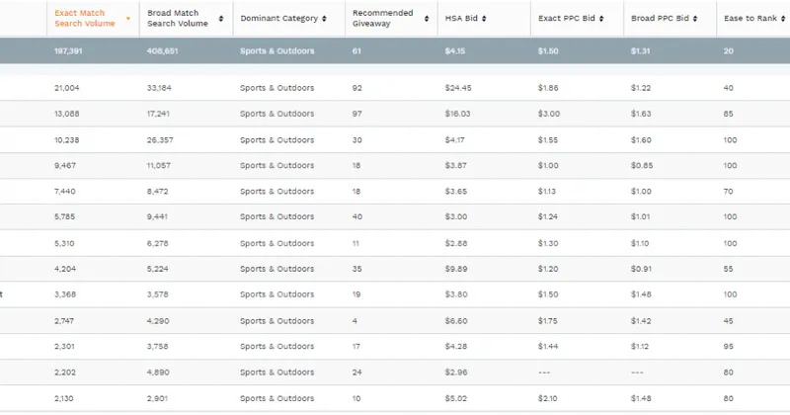Click the orange sort arrow beside Exact Match Search Volume
This screenshot has height=415, width=790.
[x=128, y=19]
